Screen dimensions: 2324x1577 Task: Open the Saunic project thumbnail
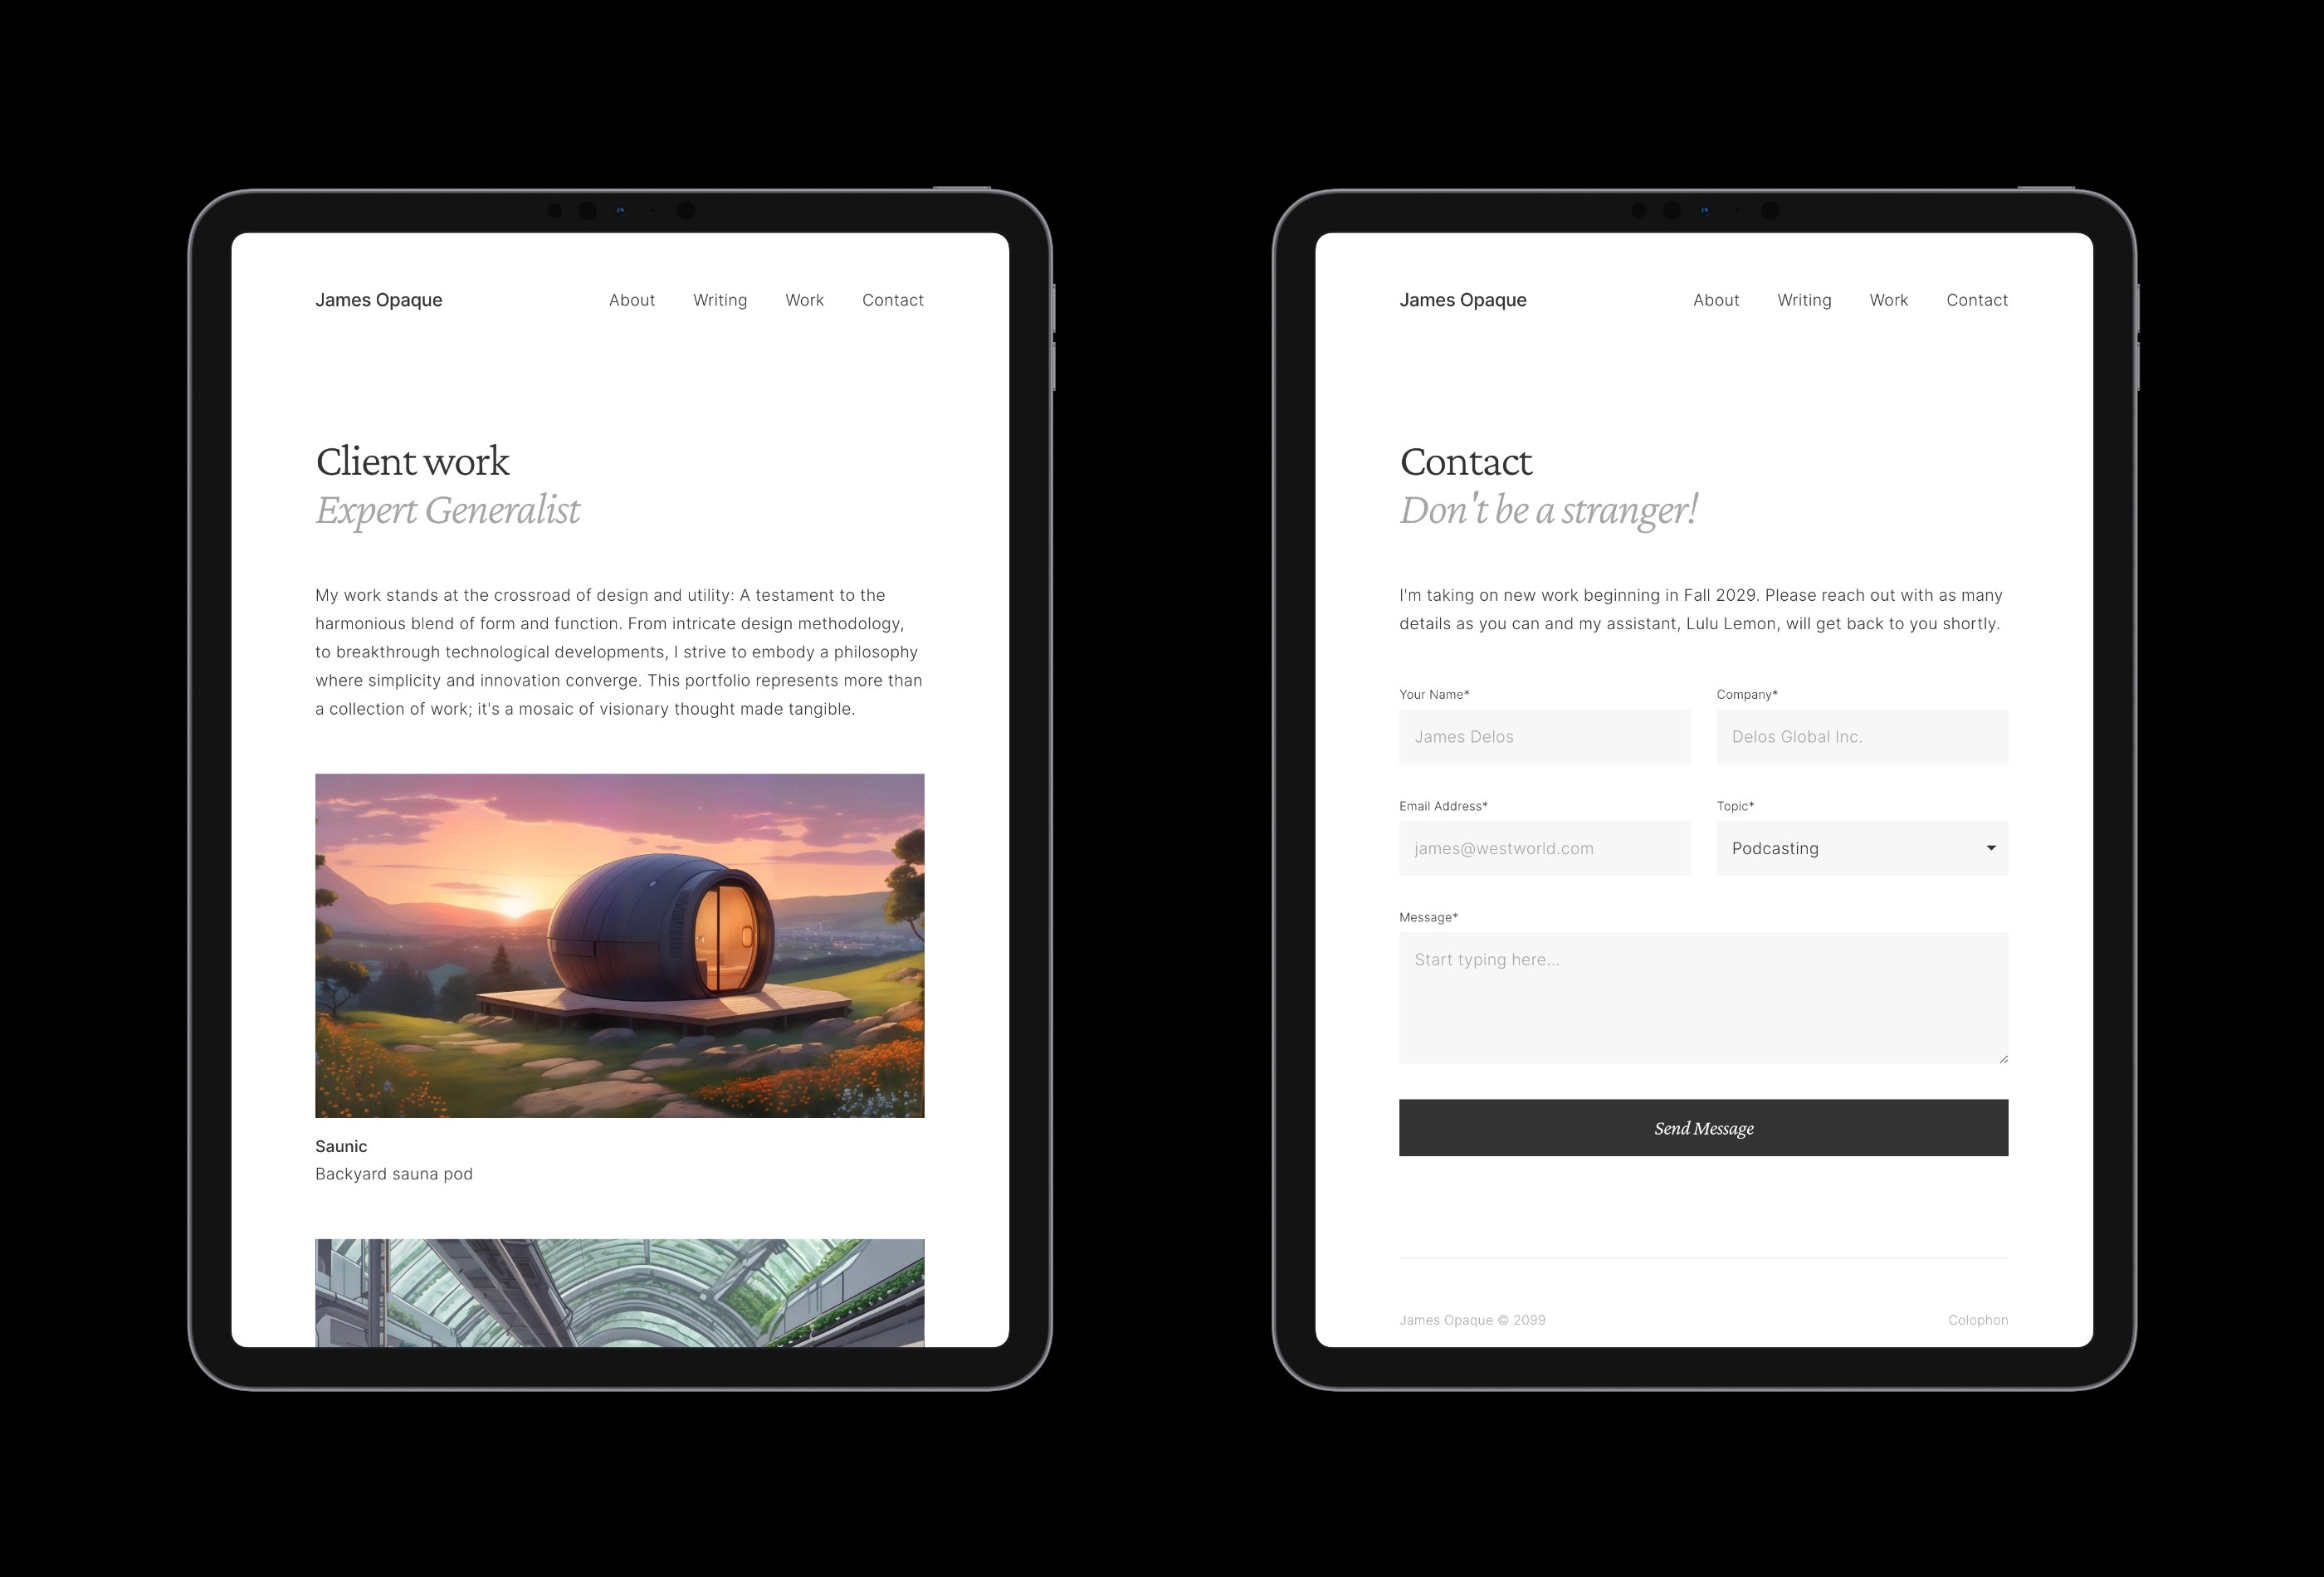tap(619, 945)
